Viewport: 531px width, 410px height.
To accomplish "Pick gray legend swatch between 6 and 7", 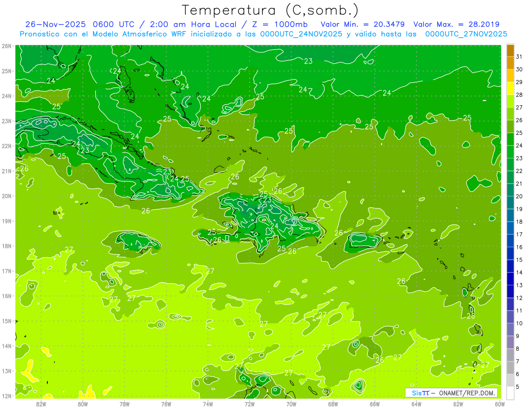I will pos(510,368).
